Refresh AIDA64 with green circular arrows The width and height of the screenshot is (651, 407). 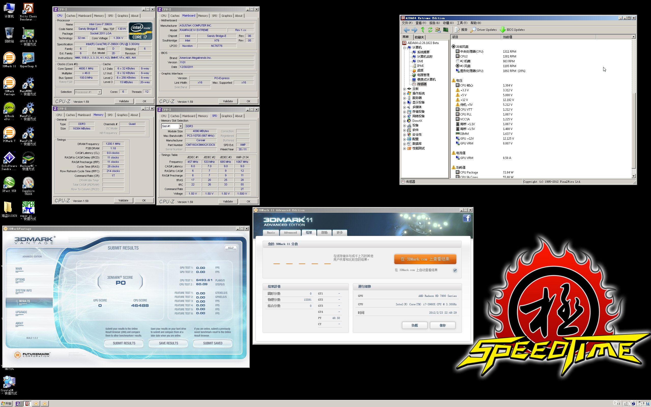tap(430, 30)
